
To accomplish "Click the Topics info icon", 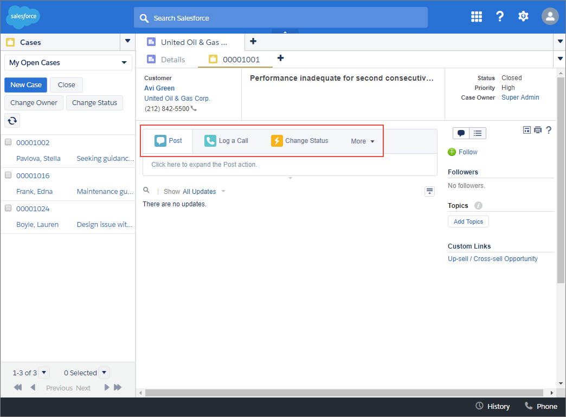I will [478, 205].
